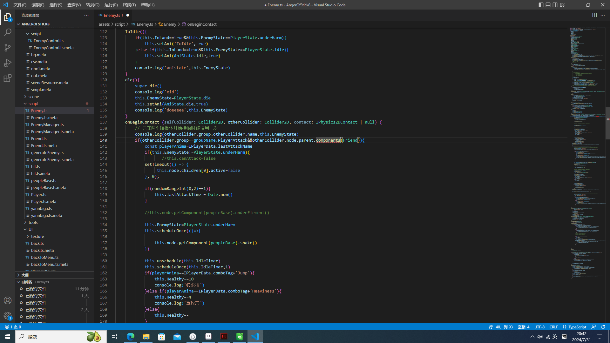Expand the tools folder

click(x=33, y=222)
